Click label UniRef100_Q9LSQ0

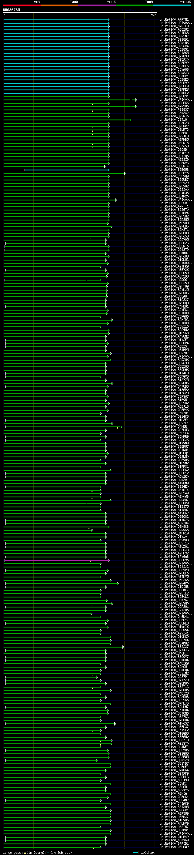click(x=174, y=603)
